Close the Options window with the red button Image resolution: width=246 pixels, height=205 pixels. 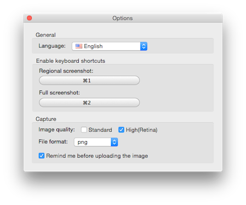30,18
